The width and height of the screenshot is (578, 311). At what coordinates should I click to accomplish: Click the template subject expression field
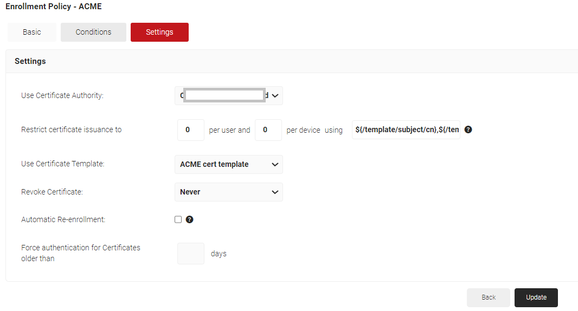406,130
